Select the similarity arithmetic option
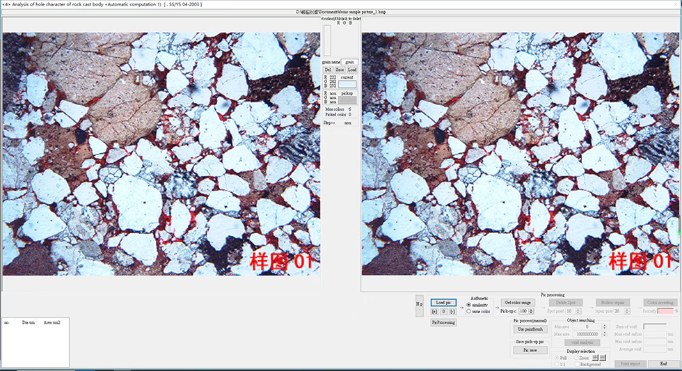The height and width of the screenshot is (371, 682). click(x=469, y=305)
